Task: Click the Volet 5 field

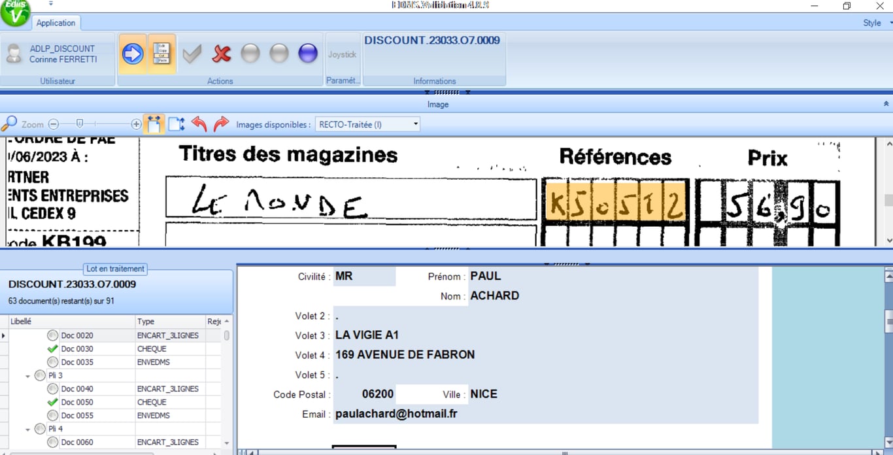Action: [545, 375]
